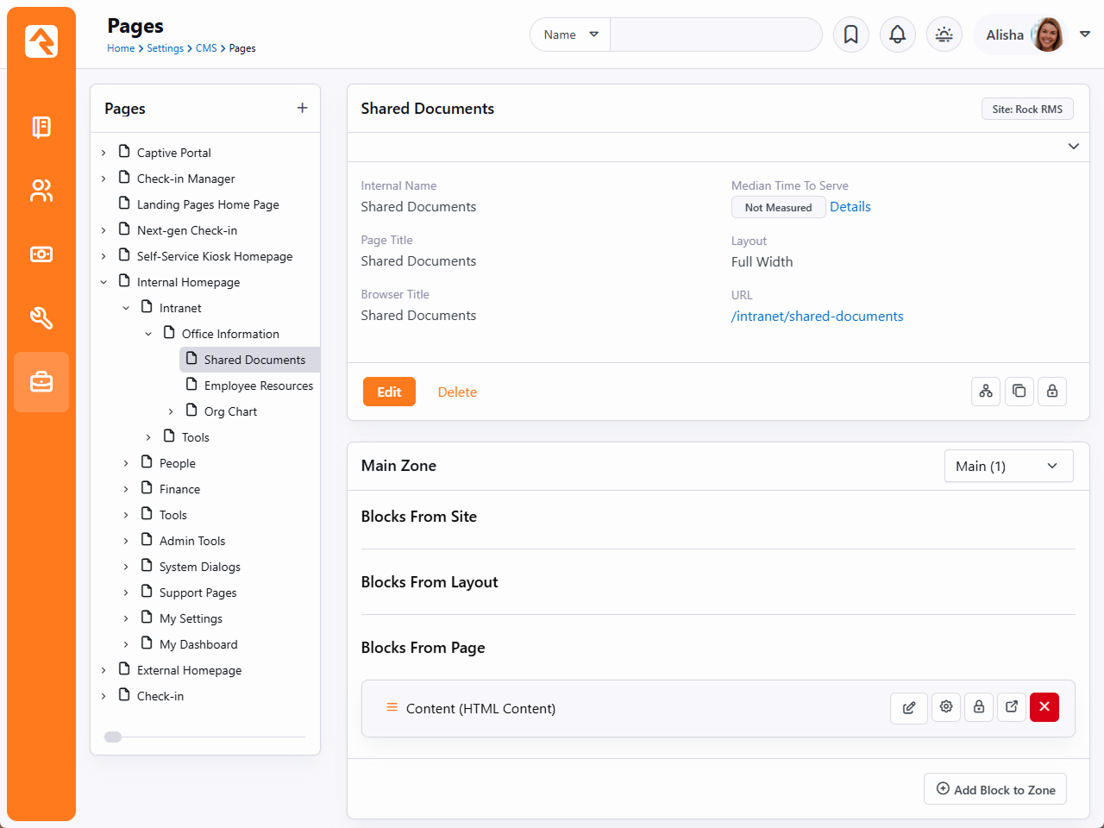Viewport: 1104px width, 828px height.
Task: Expand the Shared Documents details chevron
Action: coord(1074,147)
